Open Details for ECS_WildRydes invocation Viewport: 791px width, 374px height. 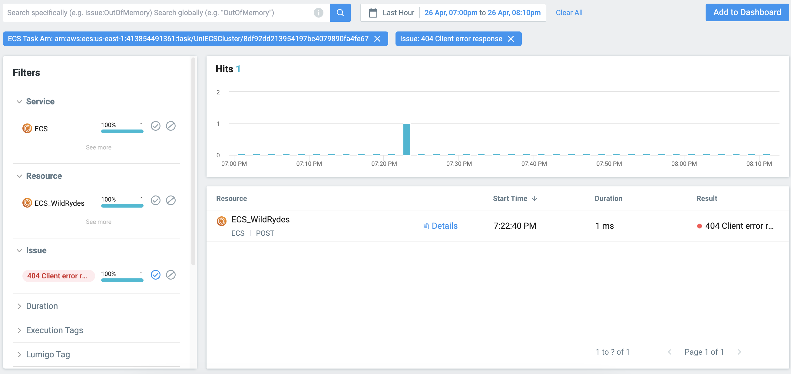click(x=440, y=226)
